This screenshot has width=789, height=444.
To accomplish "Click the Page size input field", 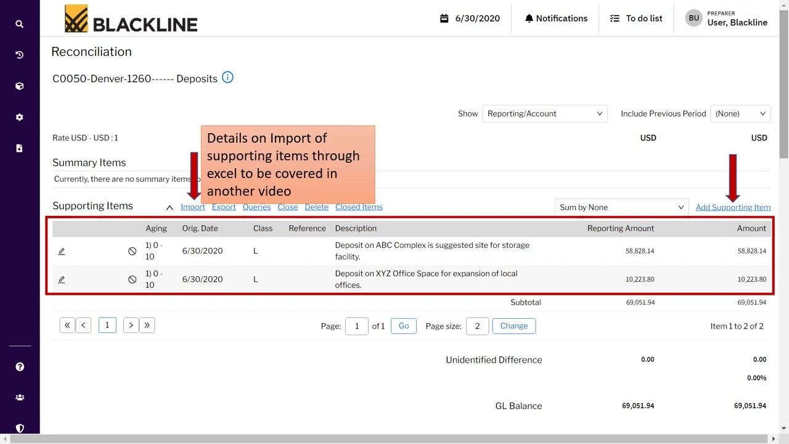I will click(477, 326).
